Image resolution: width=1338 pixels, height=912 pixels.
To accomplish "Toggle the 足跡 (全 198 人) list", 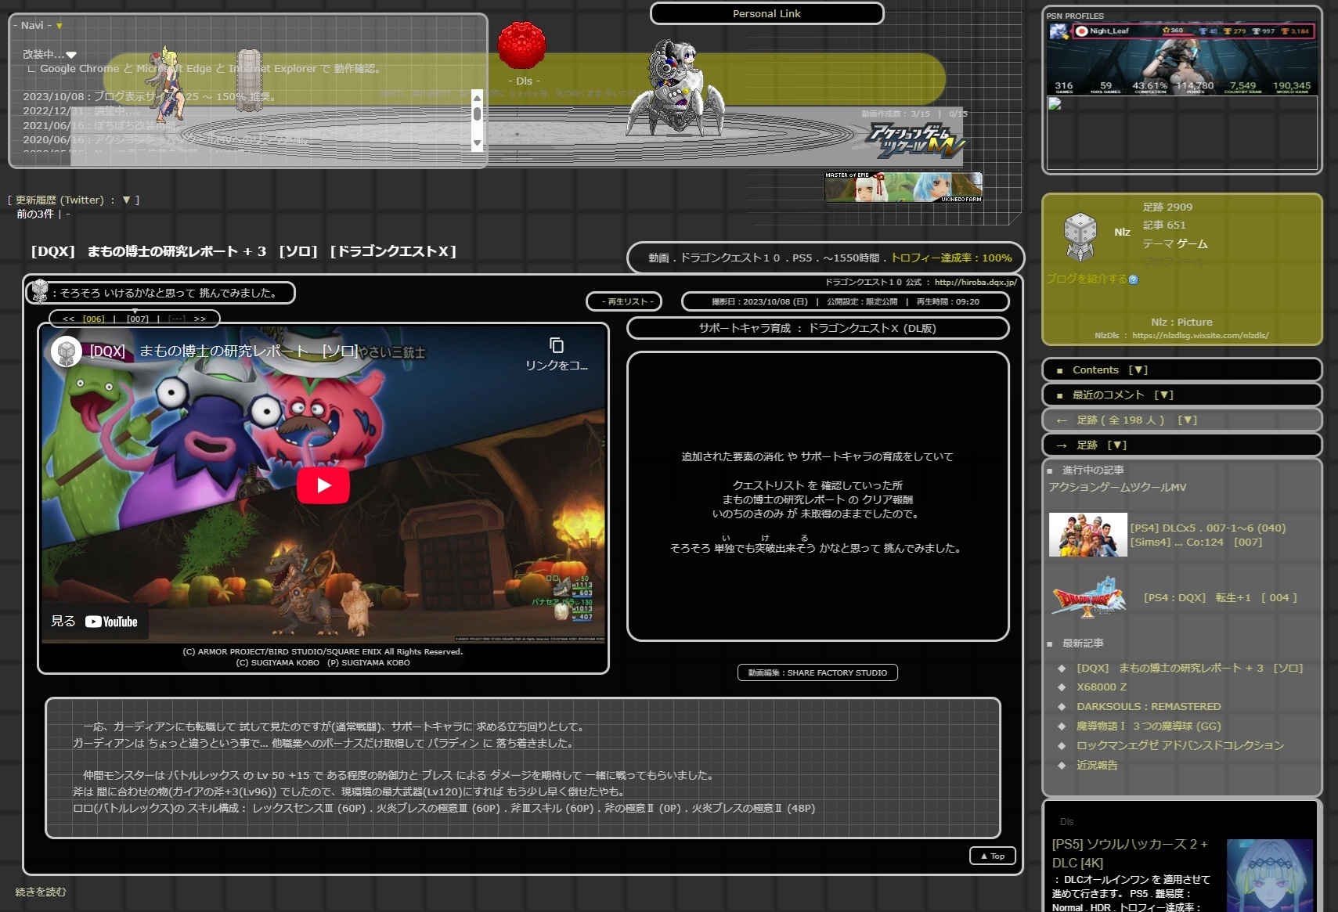I will [1188, 420].
